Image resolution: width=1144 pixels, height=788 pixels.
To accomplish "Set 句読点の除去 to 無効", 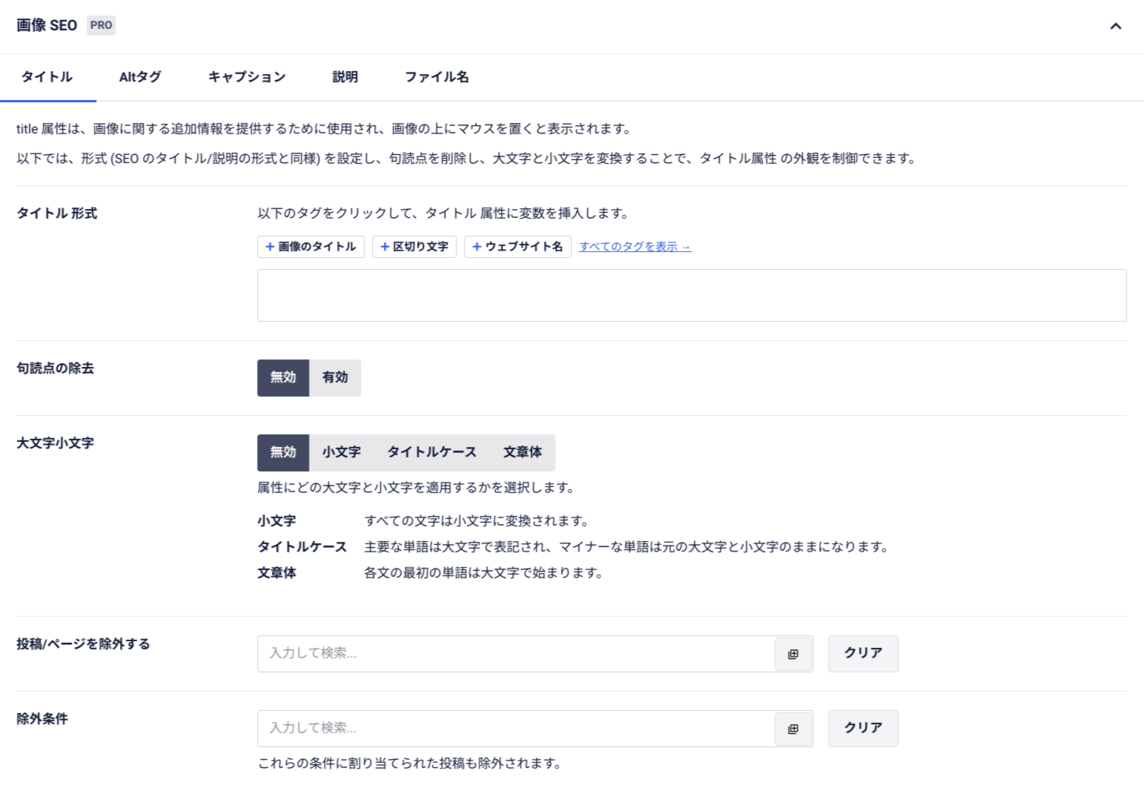I will click(x=283, y=378).
